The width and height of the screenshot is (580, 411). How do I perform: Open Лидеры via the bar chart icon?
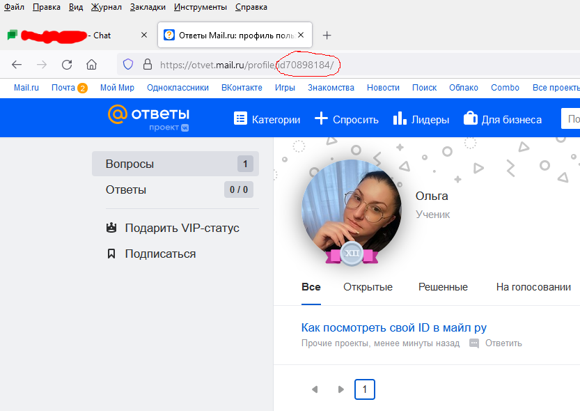[x=400, y=118]
